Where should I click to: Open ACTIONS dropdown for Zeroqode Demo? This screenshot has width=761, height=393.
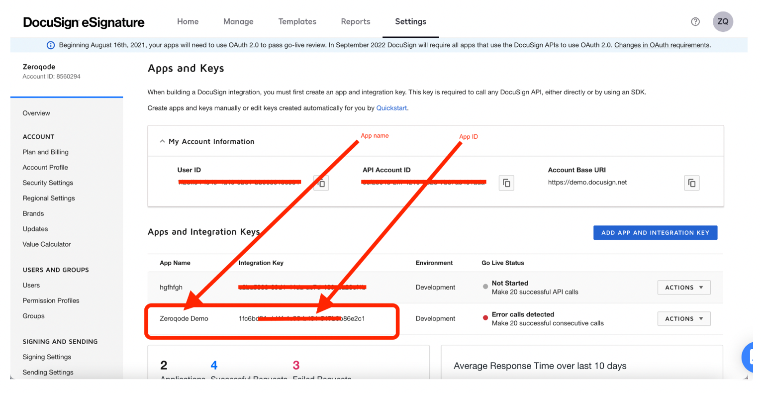684,319
